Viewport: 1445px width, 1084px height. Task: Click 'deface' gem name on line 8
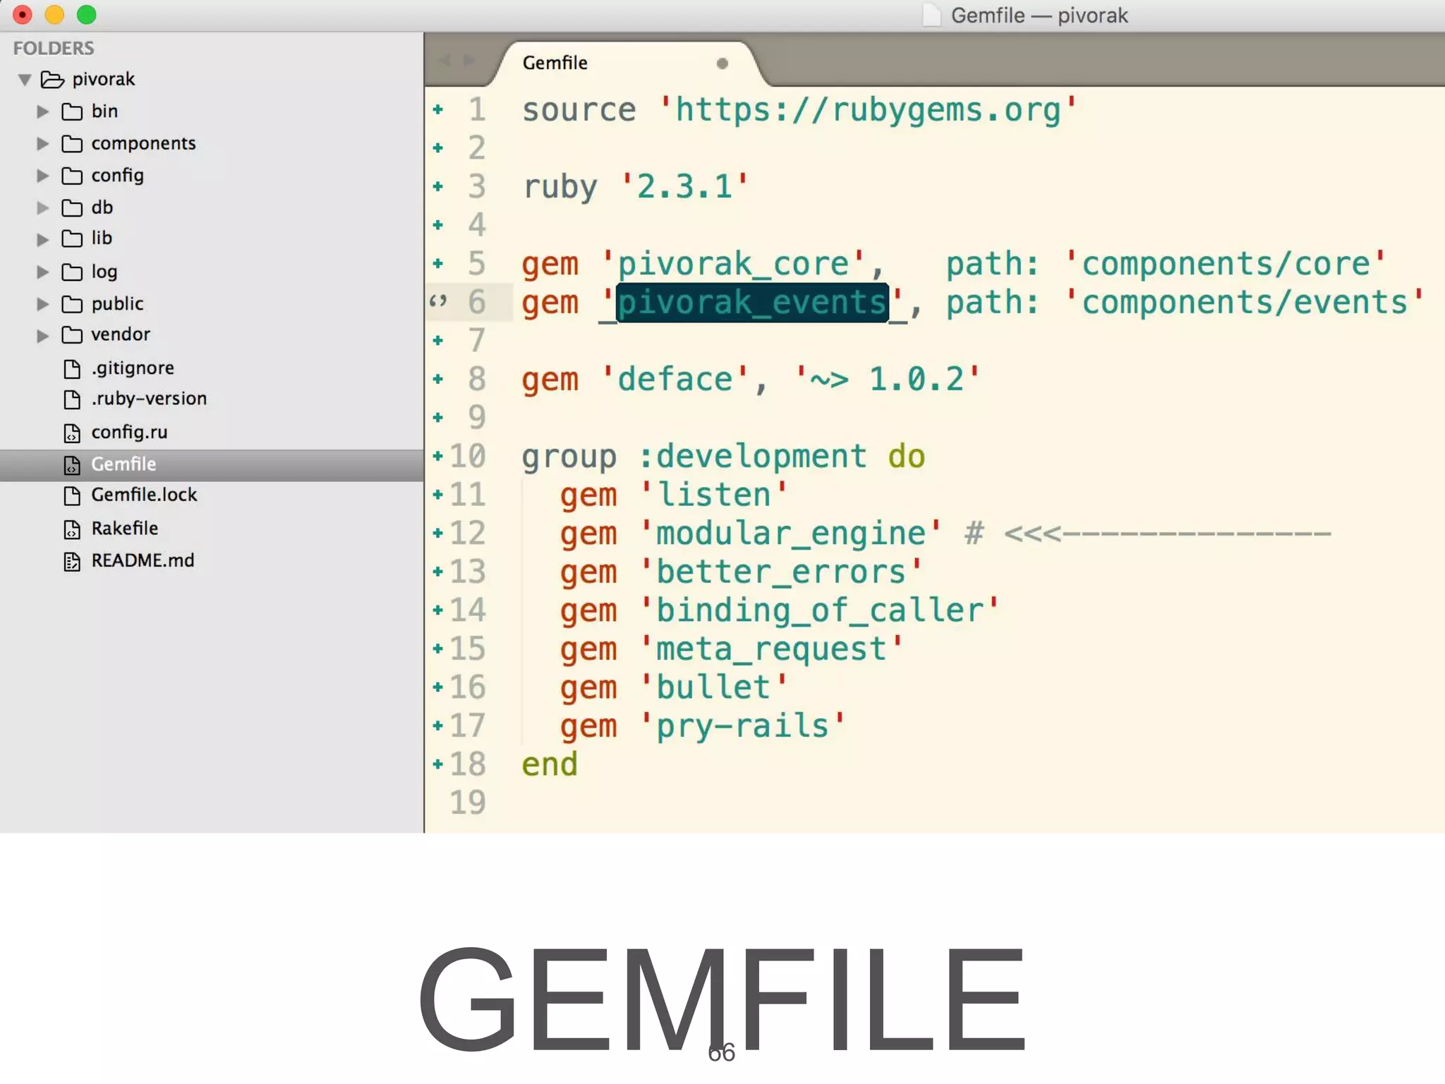tap(675, 380)
